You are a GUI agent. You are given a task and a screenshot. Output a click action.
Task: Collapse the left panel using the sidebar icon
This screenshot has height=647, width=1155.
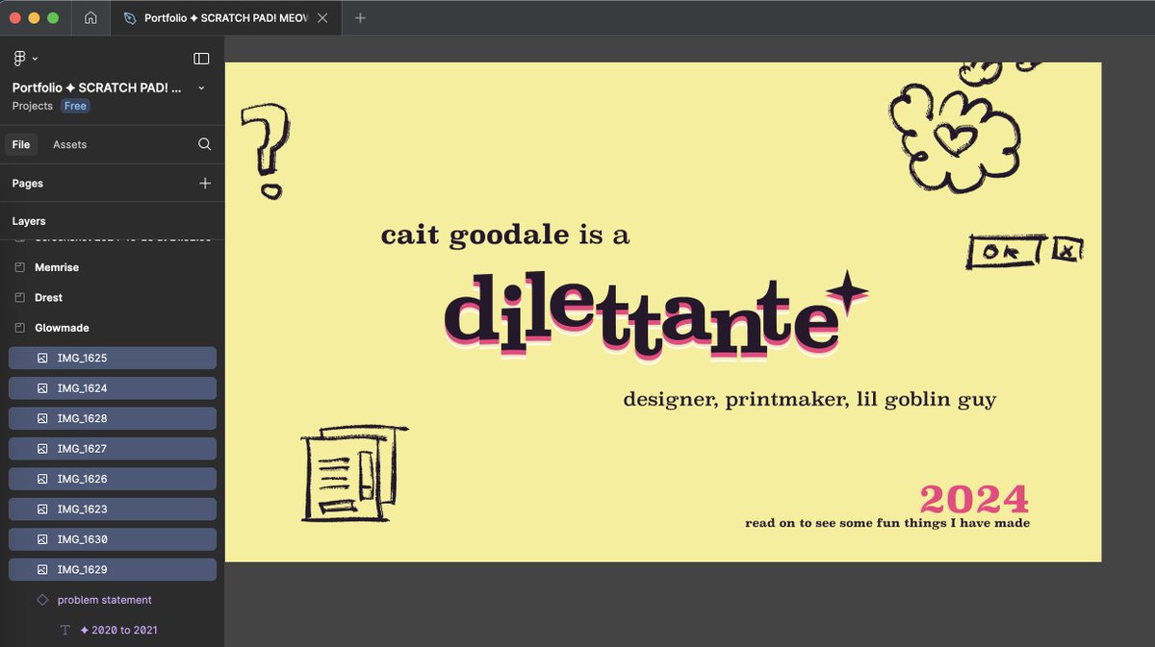coord(201,58)
